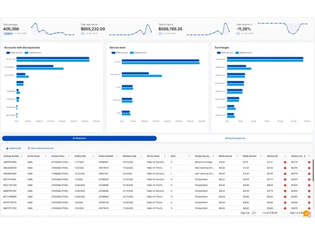This screenshot has height=236, width=315.
Task: Click the 405,366 total packages value
Action: [11, 29]
